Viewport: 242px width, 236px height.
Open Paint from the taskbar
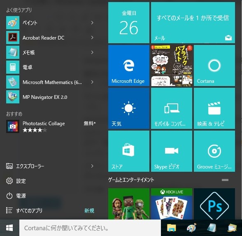tap(191, 228)
